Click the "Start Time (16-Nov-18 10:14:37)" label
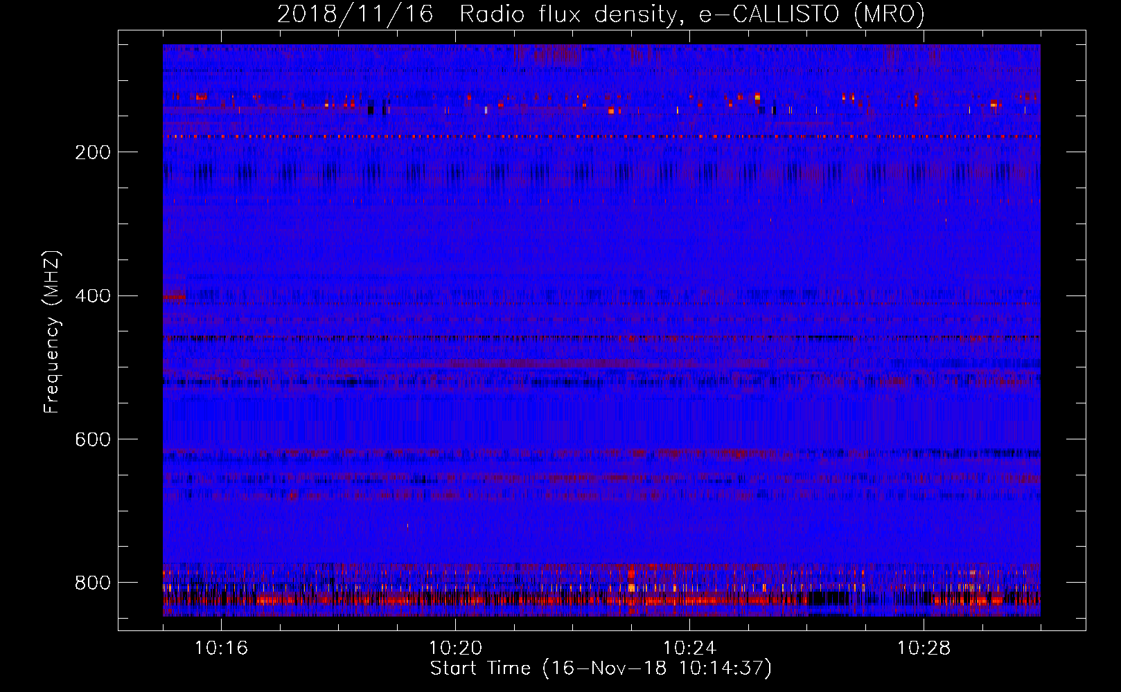Image resolution: width=1121 pixels, height=692 pixels. click(601, 668)
